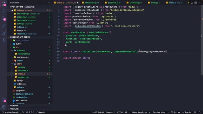Collapse the src folder
The height and width of the screenshot is (114, 203).
pos(11,47)
